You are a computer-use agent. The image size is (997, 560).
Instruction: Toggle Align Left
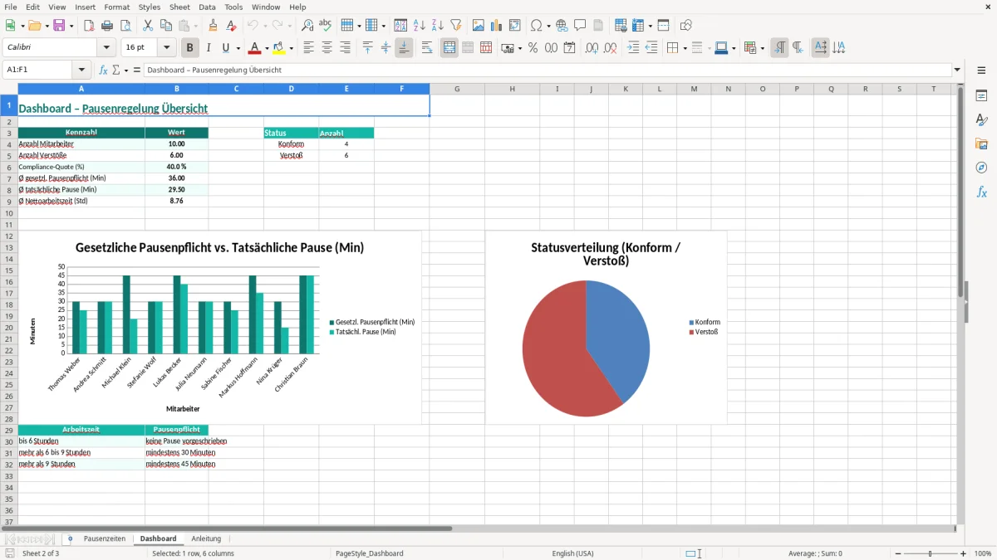pyautogui.click(x=309, y=48)
